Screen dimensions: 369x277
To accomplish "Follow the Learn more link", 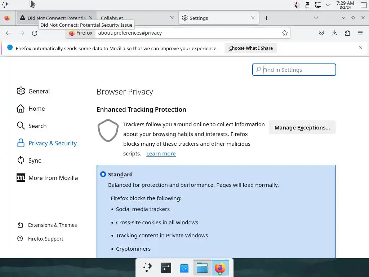I will (161, 154).
